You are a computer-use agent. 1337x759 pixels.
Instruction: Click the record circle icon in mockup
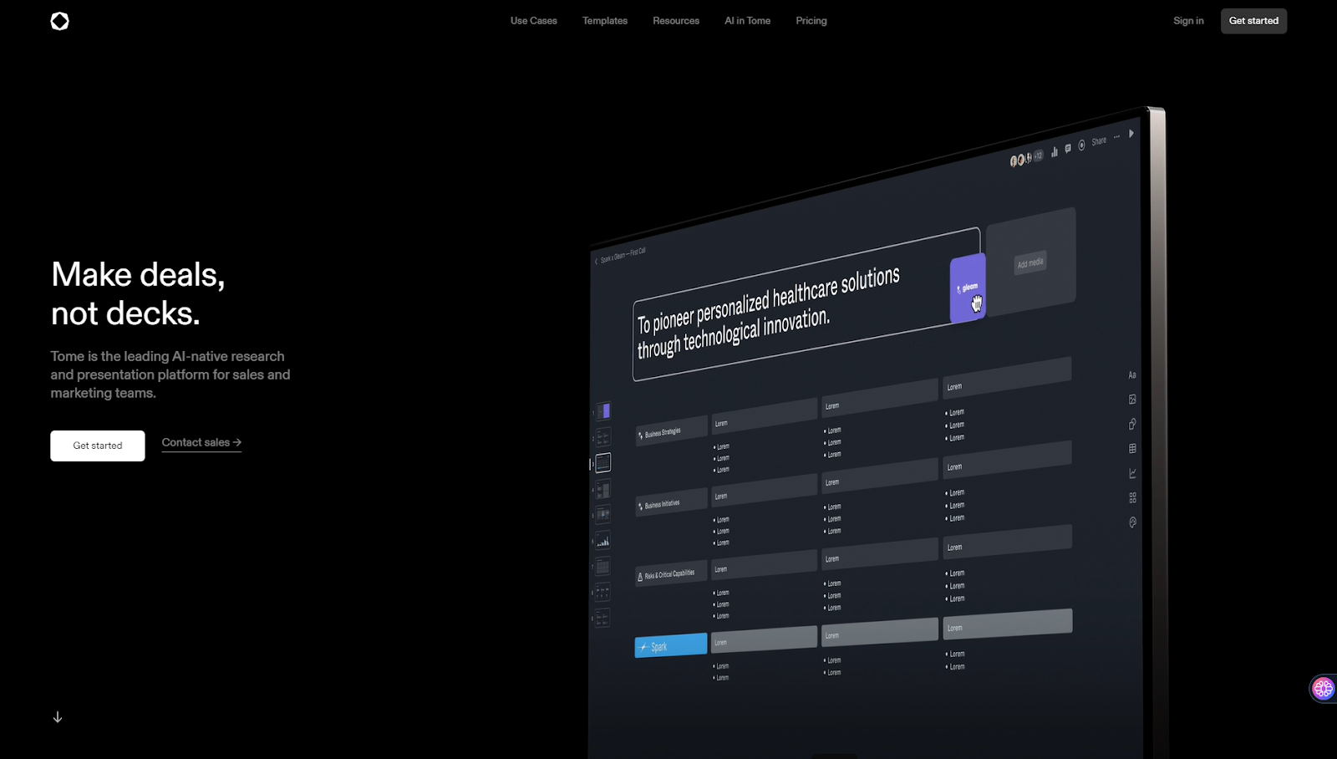1081,145
